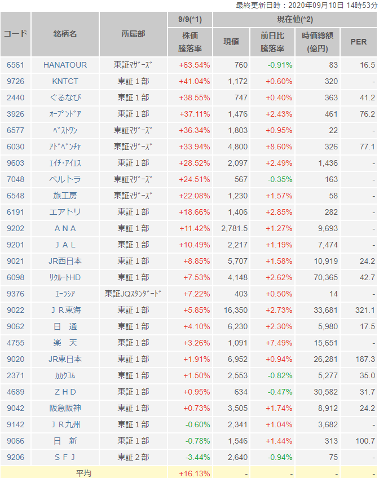Open the KNTCT company link
Image resolution: width=379 pixels, height=478 pixels.
coord(65,81)
